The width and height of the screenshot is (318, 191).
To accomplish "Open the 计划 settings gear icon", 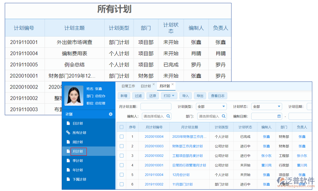I will point(111,114).
